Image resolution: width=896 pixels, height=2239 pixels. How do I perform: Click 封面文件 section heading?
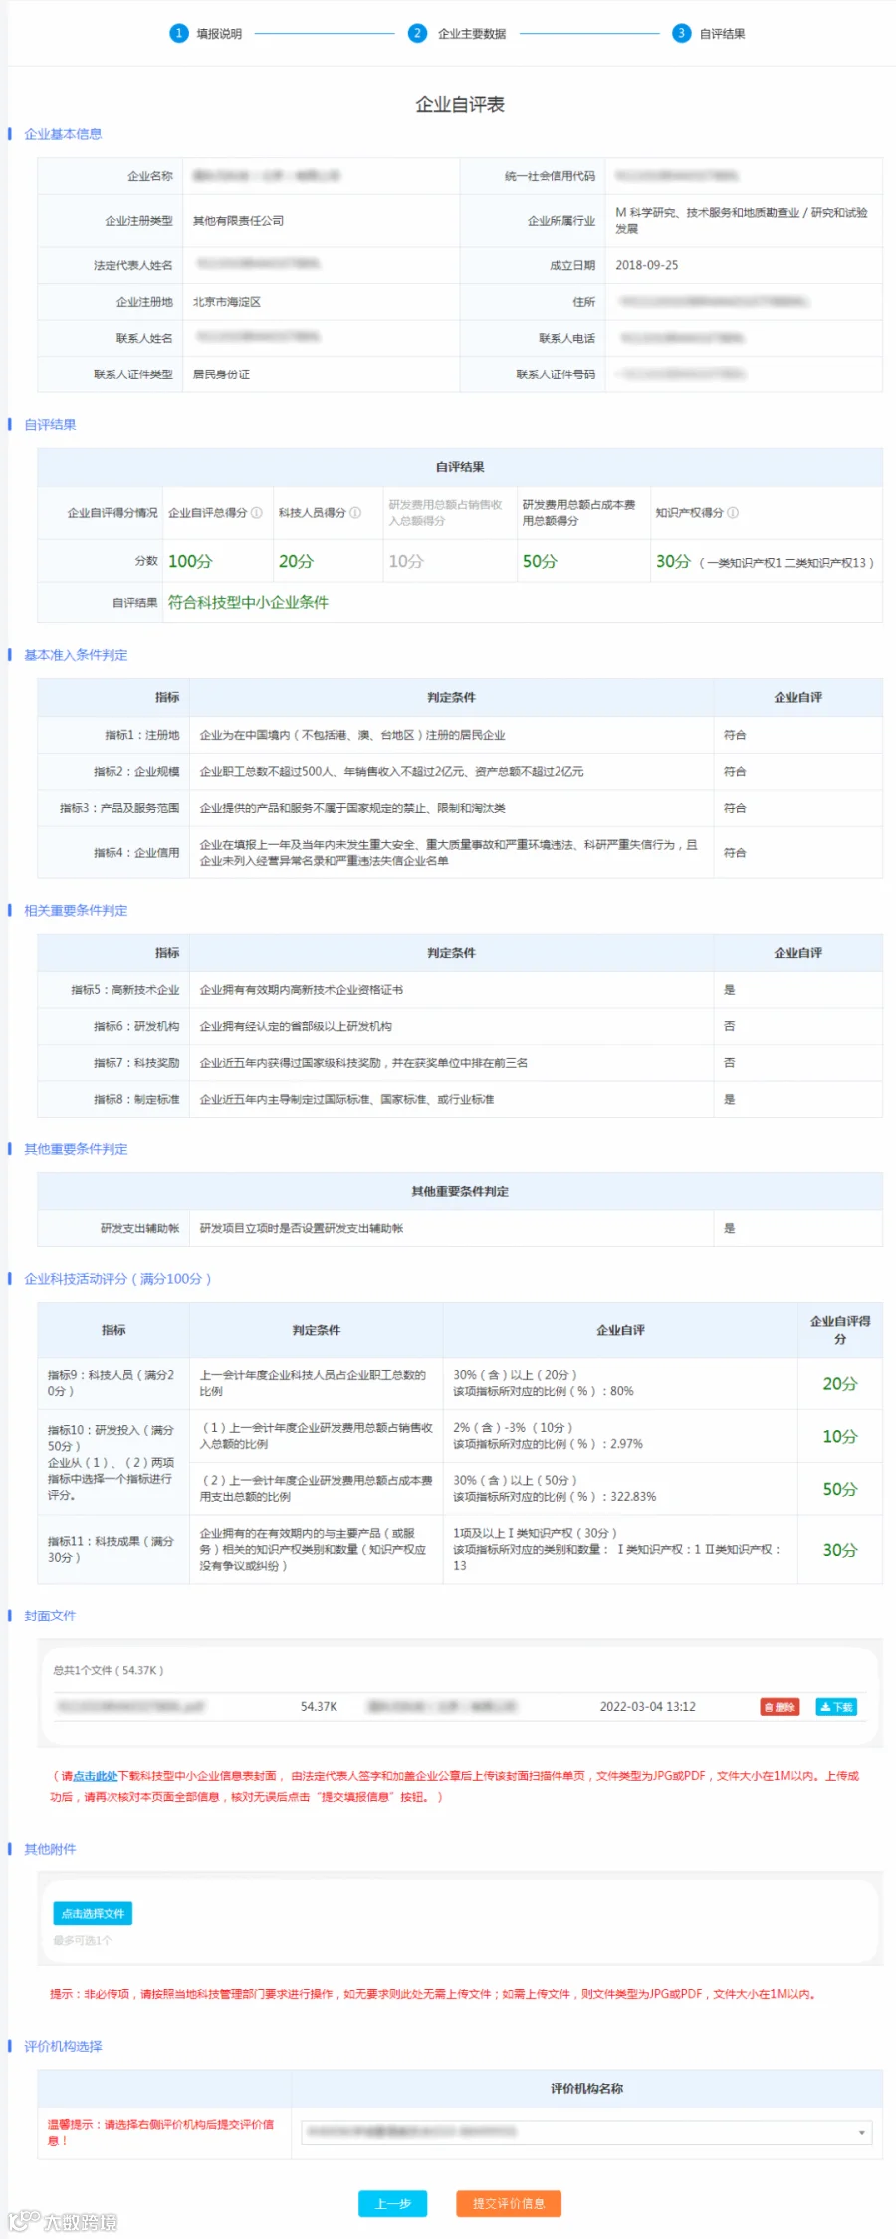50,1616
